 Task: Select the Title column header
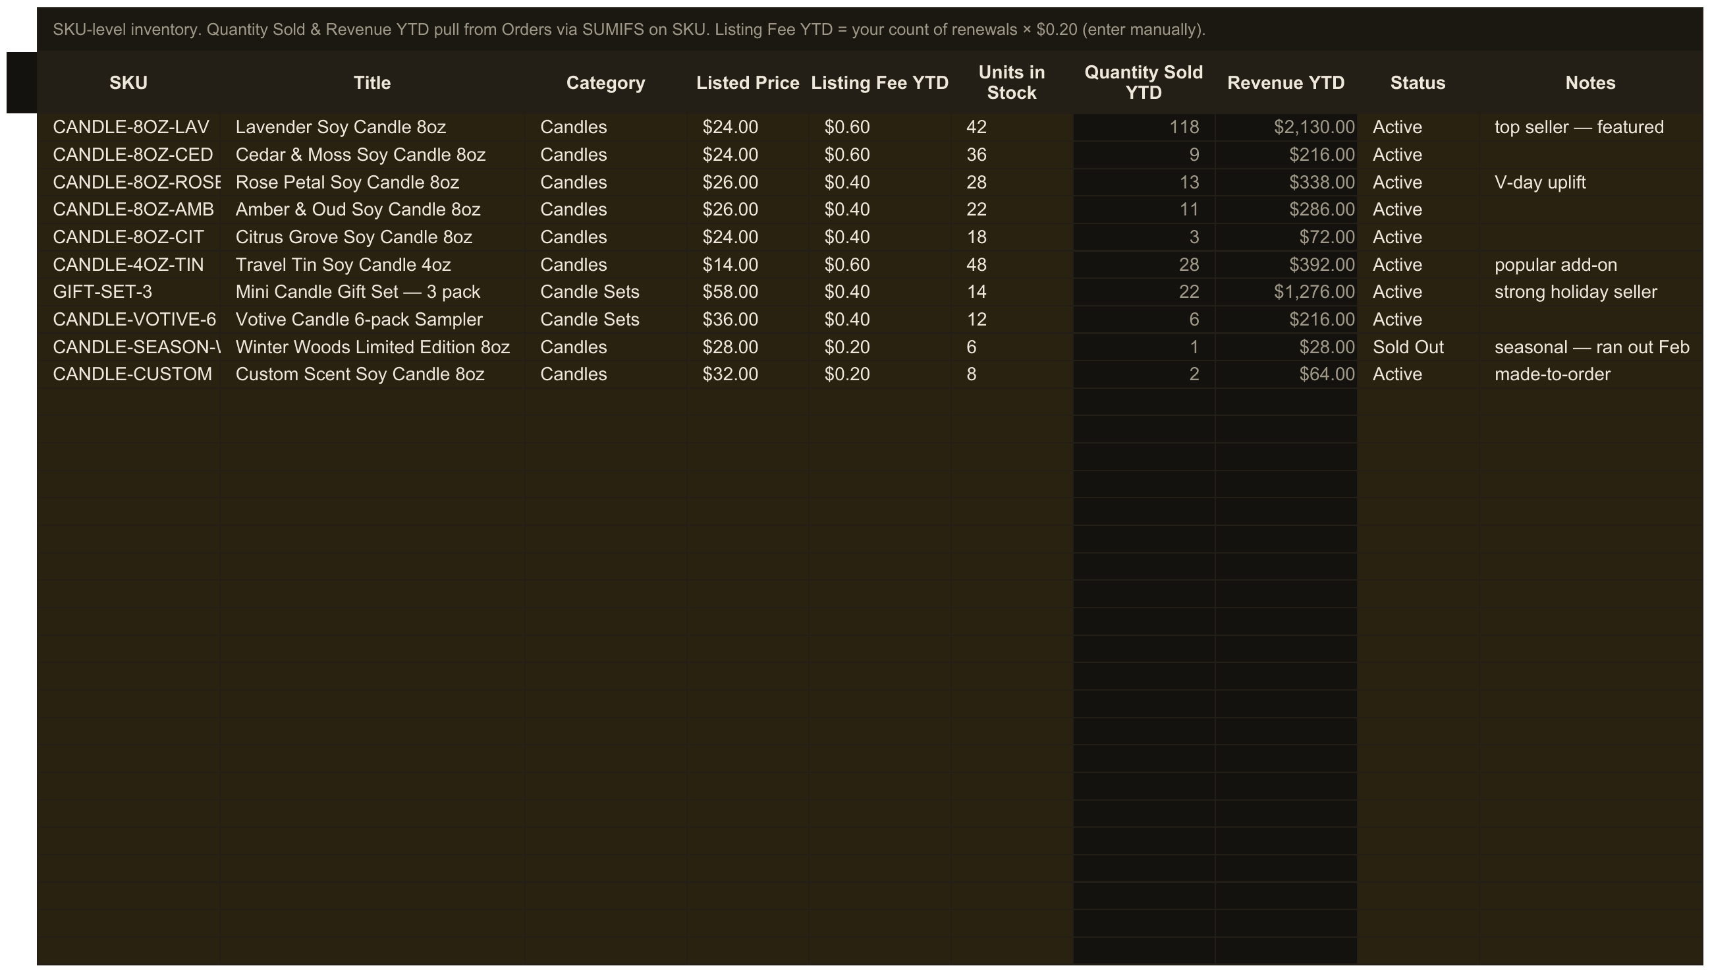372,83
